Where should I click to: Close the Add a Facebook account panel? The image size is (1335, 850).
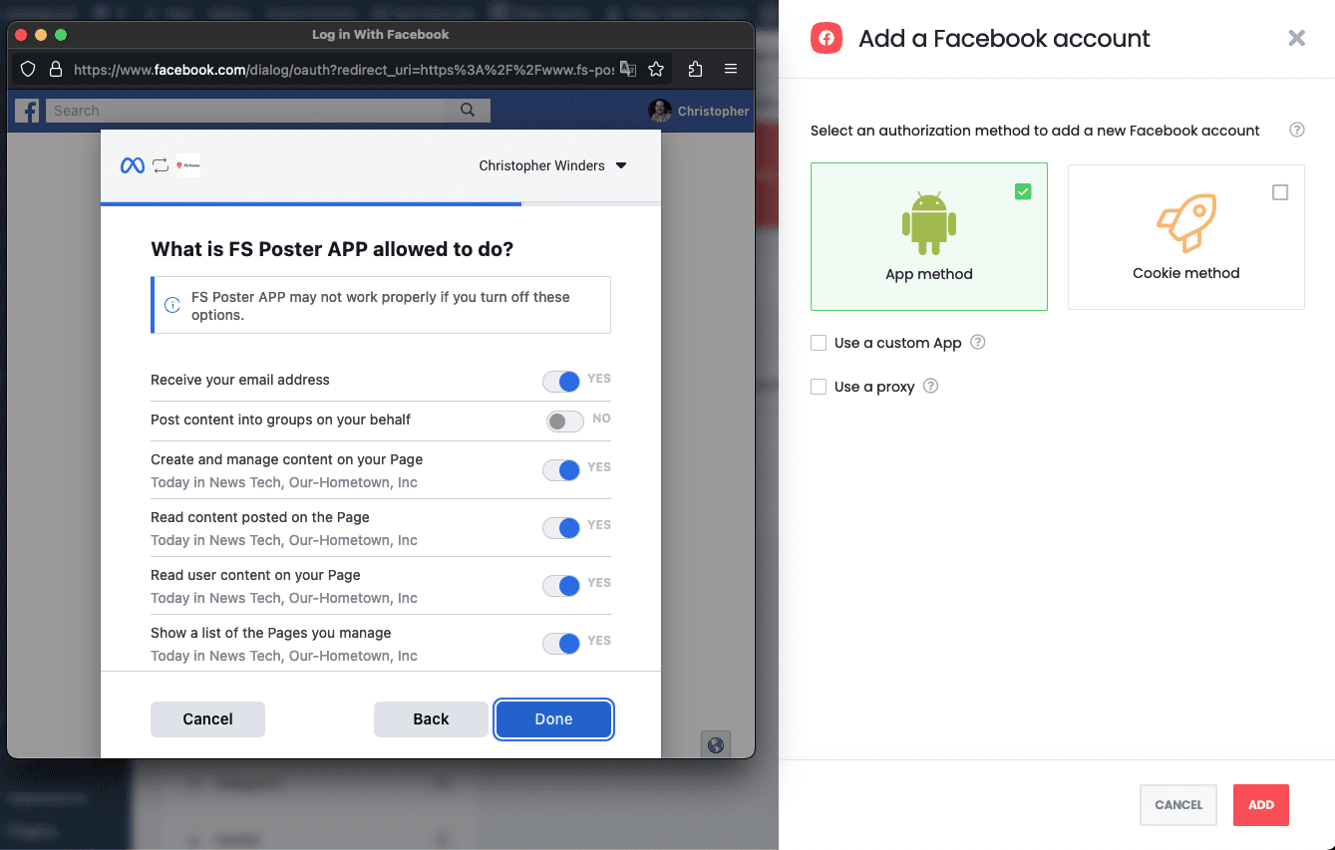tap(1296, 38)
